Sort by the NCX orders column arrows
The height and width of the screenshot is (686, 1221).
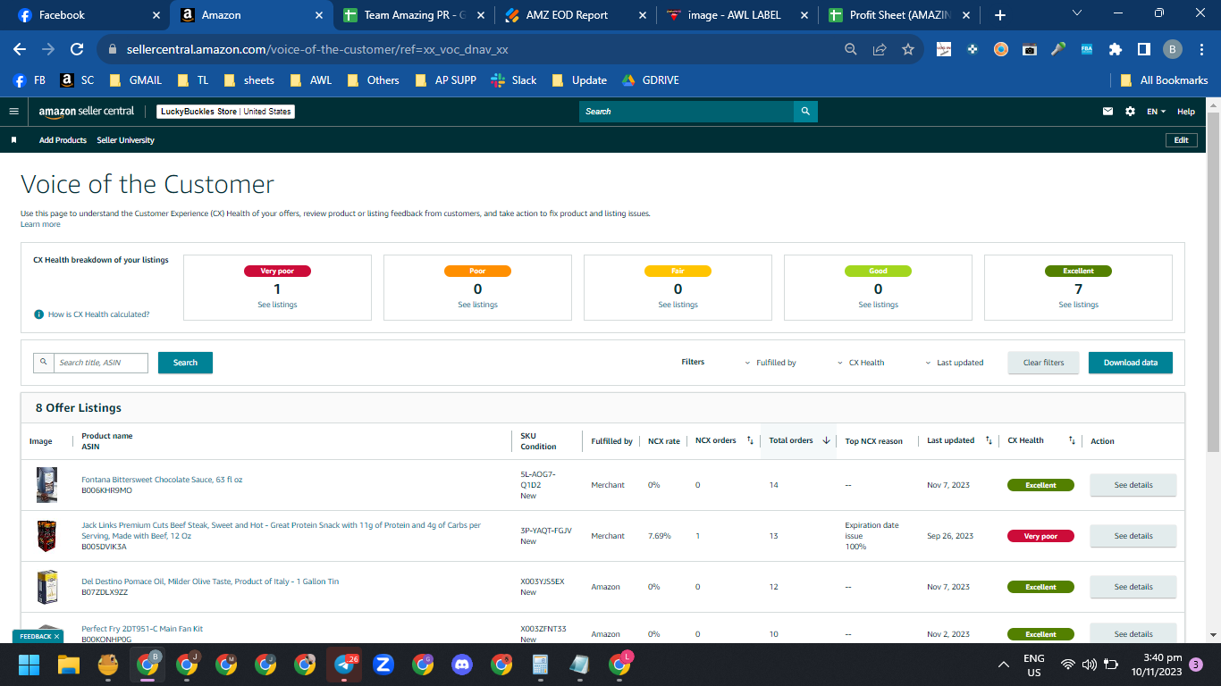pos(750,440)
